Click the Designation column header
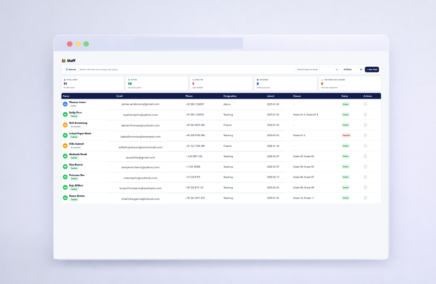 (x=230, y=96)
